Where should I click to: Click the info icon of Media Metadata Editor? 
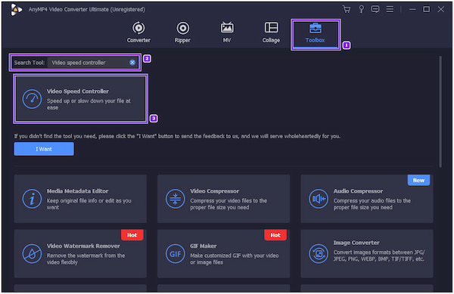tap(32, 199)
